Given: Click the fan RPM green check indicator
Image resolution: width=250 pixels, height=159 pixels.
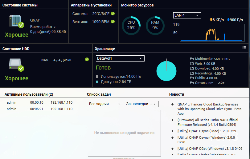Looking at the screenshot, I should point(113,22).
